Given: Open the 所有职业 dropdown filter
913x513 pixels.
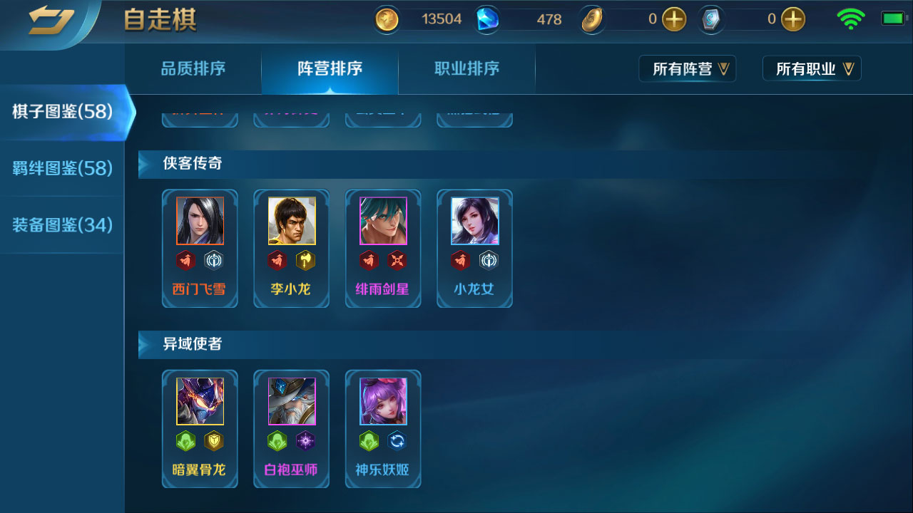Looking at the screenshot, I should [812, 69].
